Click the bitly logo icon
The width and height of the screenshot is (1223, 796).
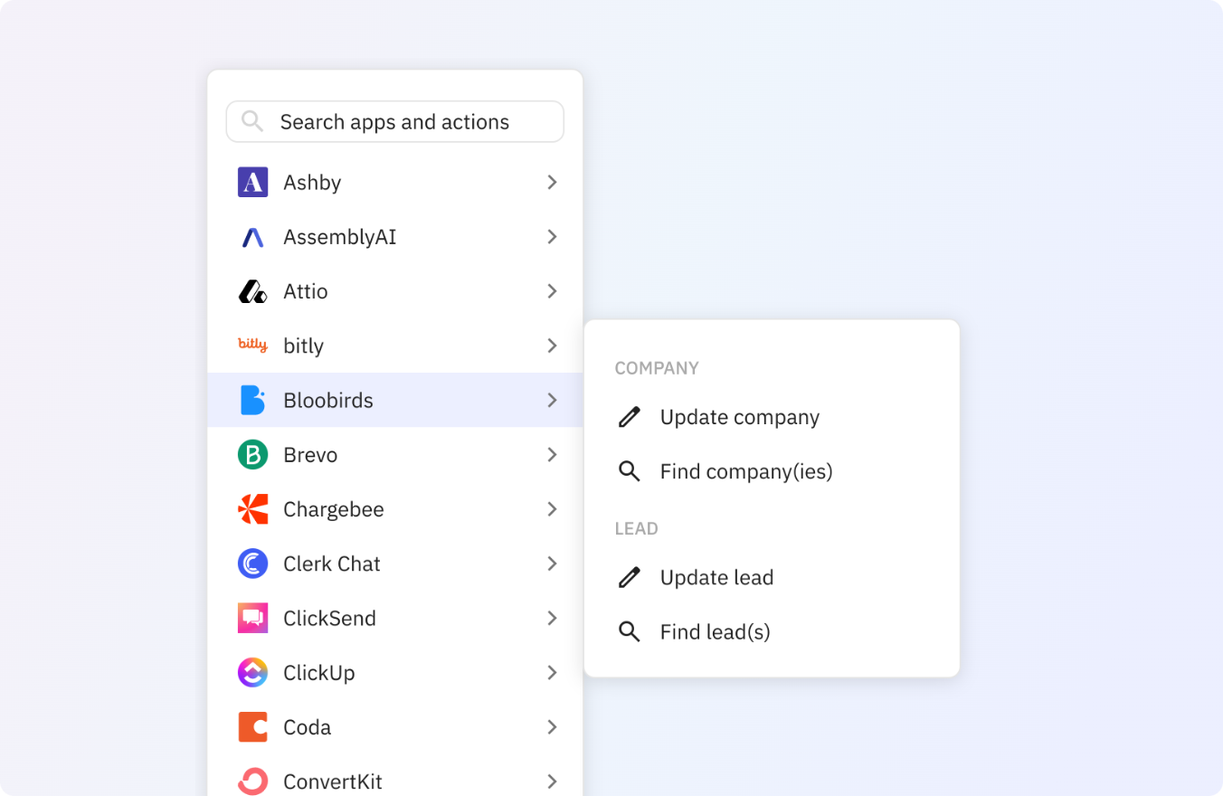252,345
